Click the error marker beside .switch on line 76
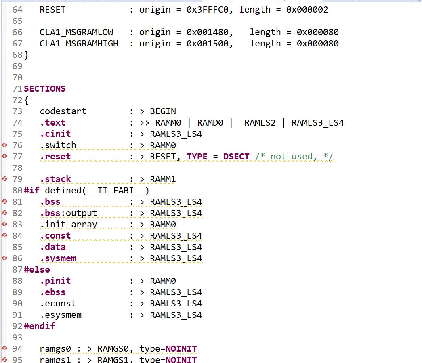The height and width of the screenshot is (363, 422). (4, 145)
